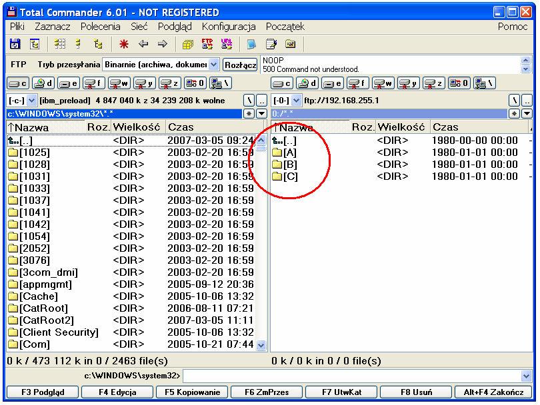This screenshot has height=405, width=540.
Task: Select network drive w in right panel
Action: (383, 83)
